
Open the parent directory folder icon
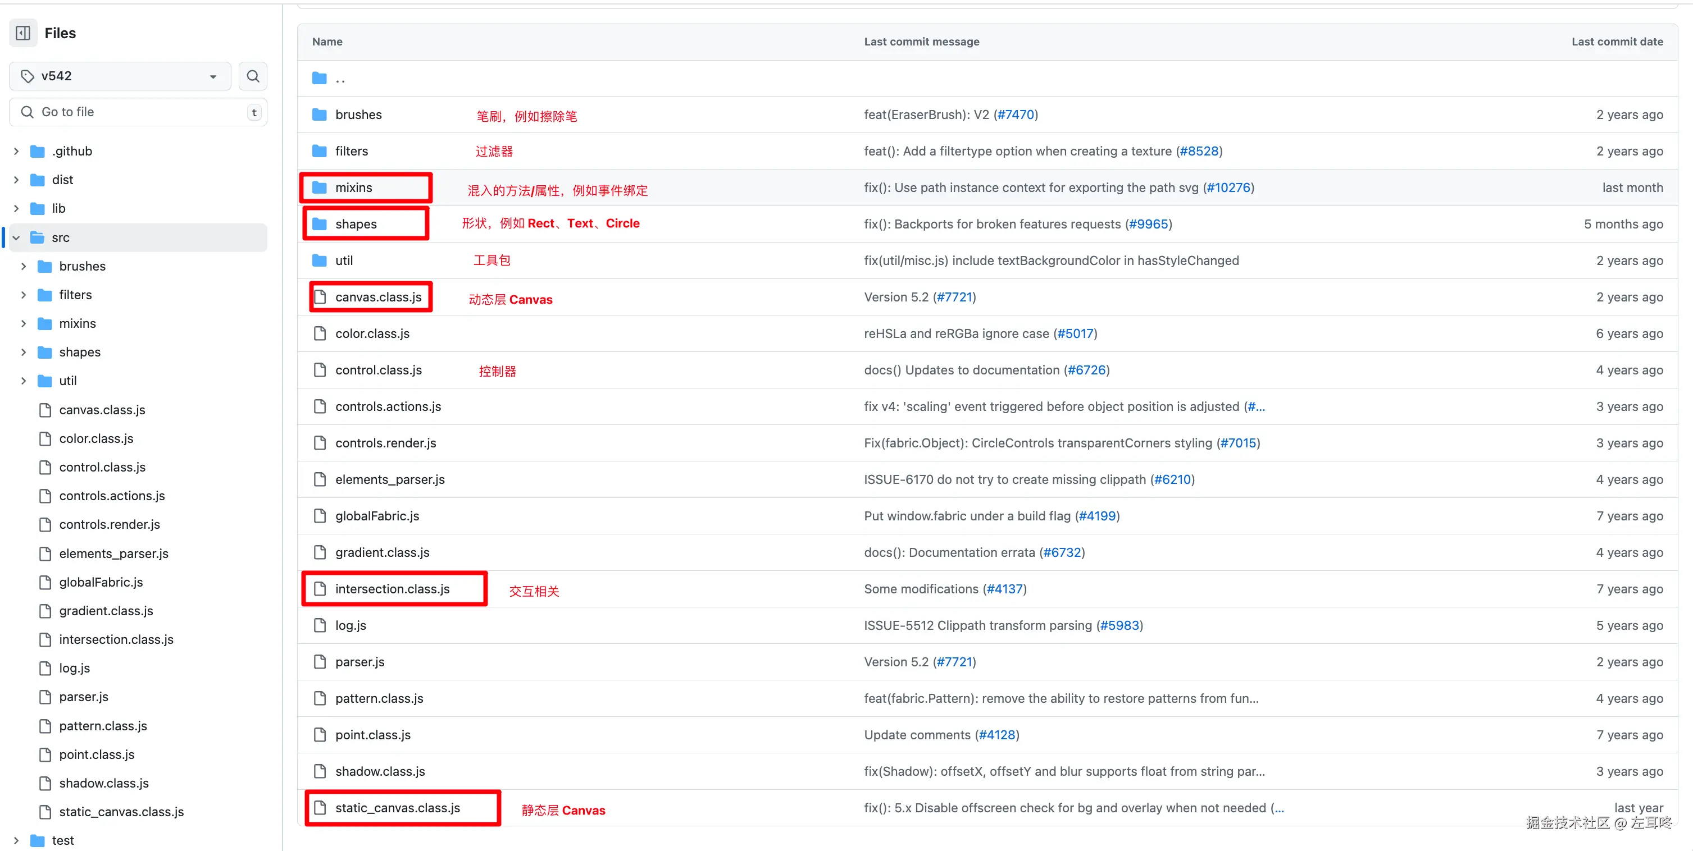tap(320, 78)
